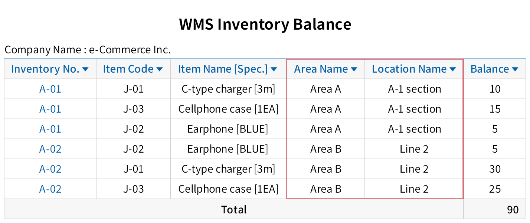Select the Area Name header label

tap(321, 69)
